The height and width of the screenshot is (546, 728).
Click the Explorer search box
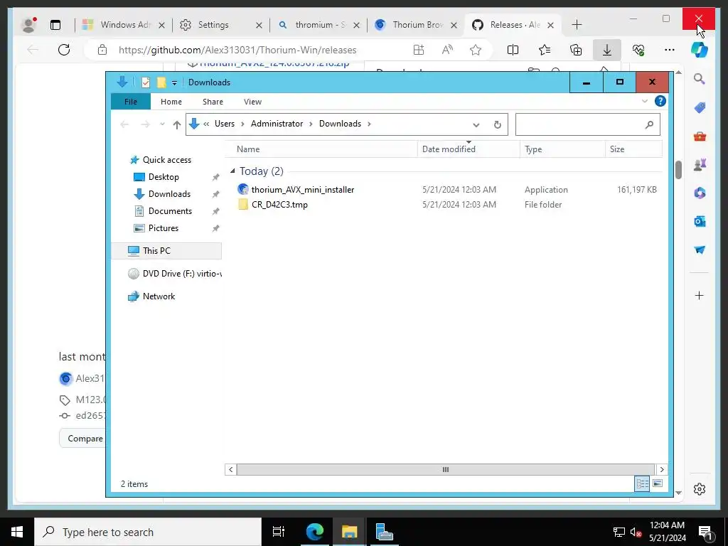(x=587, y=124)
